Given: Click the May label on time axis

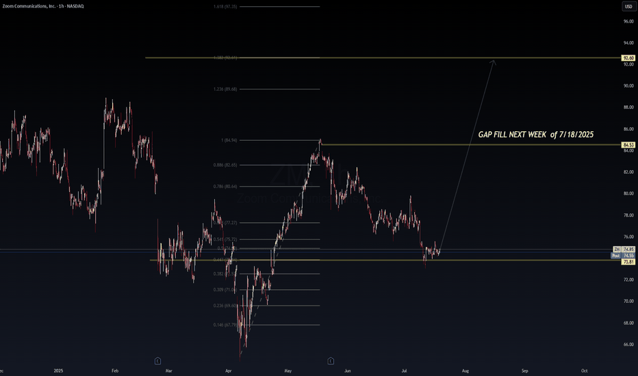Looking at the screenshot, I should [288, 371].
